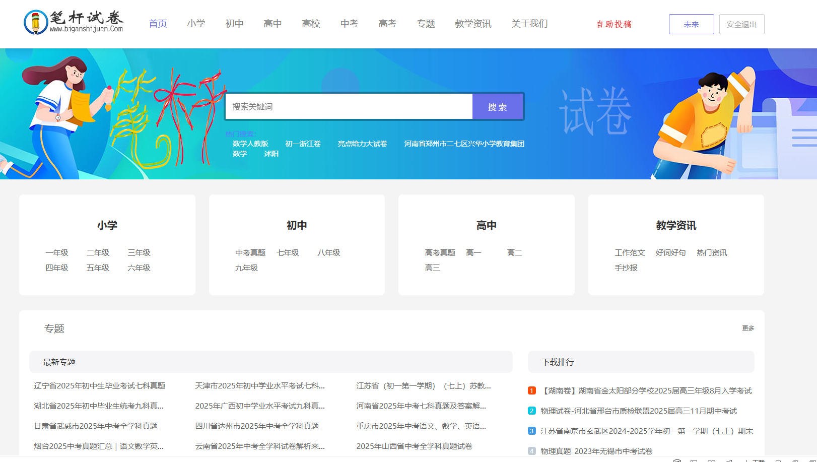Open 天津市2025年初中学业水平考试七科 topic
Image resolution: width=817 pixels, height=462 pixels.
pyautogui.click(x=260, y=385)
